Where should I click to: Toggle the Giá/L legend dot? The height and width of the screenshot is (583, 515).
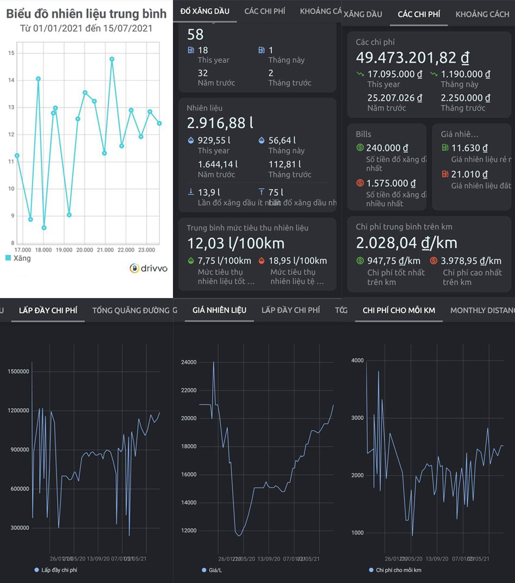(x=204, y=570)
